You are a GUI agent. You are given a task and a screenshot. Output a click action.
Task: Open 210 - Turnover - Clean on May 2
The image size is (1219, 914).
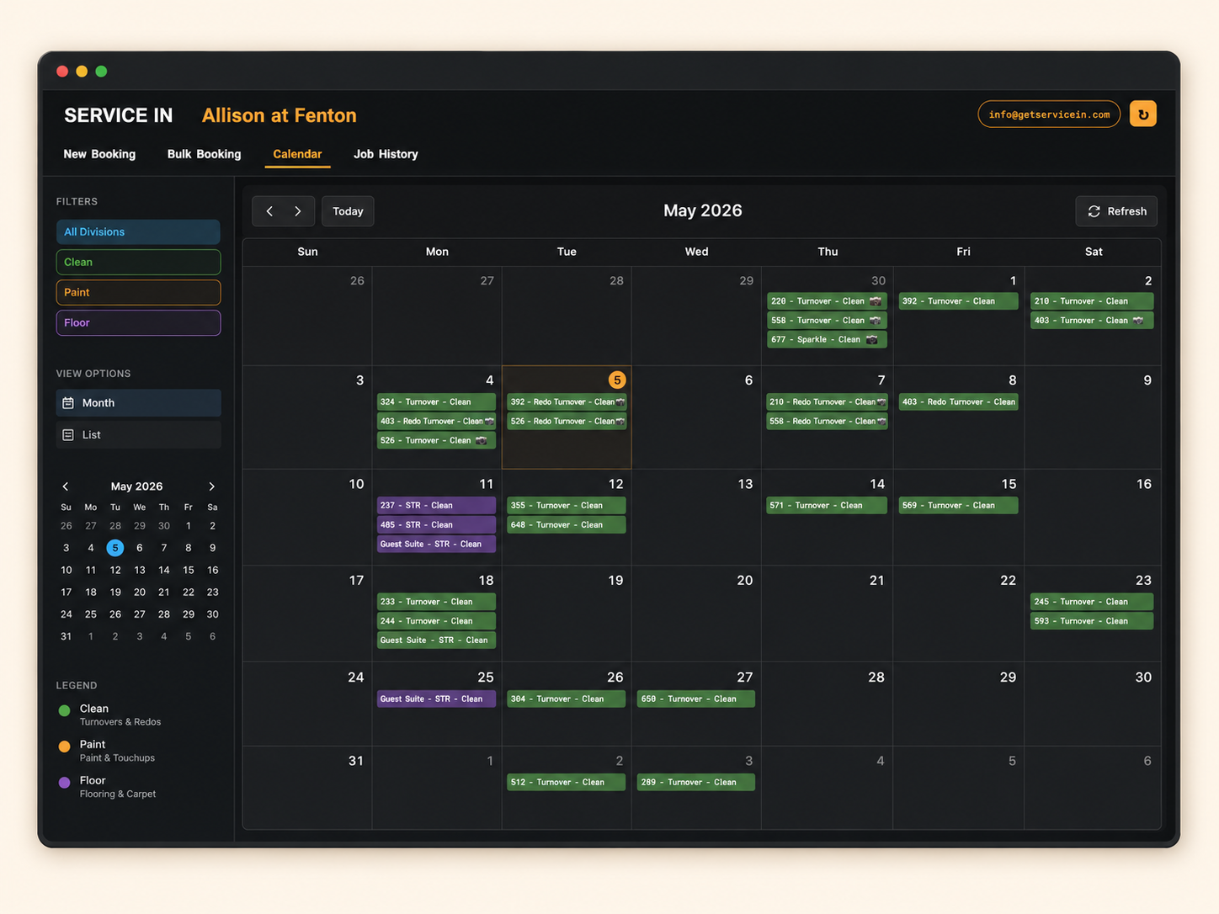[x=1092, y=301]
